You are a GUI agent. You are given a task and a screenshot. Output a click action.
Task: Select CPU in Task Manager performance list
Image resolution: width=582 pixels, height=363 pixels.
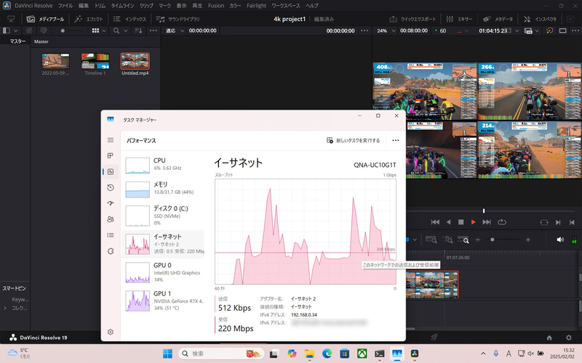point(163,165)
